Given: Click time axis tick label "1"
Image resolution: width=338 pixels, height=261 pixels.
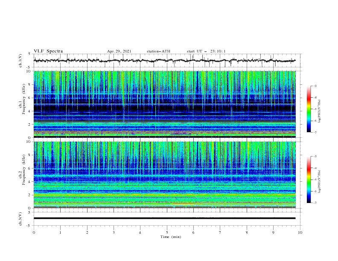Looking at the screenshot, I should tap(60, 232).
